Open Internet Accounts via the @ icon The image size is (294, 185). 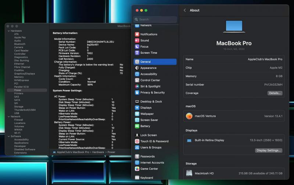click(x=137, y=162)
